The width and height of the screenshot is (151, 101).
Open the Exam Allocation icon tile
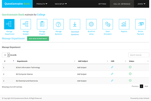point(108,24)
